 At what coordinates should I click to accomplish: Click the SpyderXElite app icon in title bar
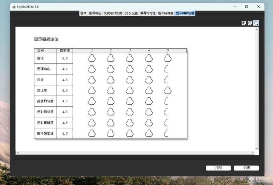click(x=14, y=7)
